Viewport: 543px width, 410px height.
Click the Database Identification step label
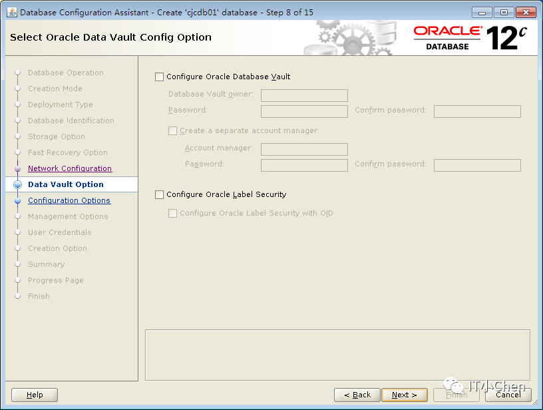click(71, 120)
